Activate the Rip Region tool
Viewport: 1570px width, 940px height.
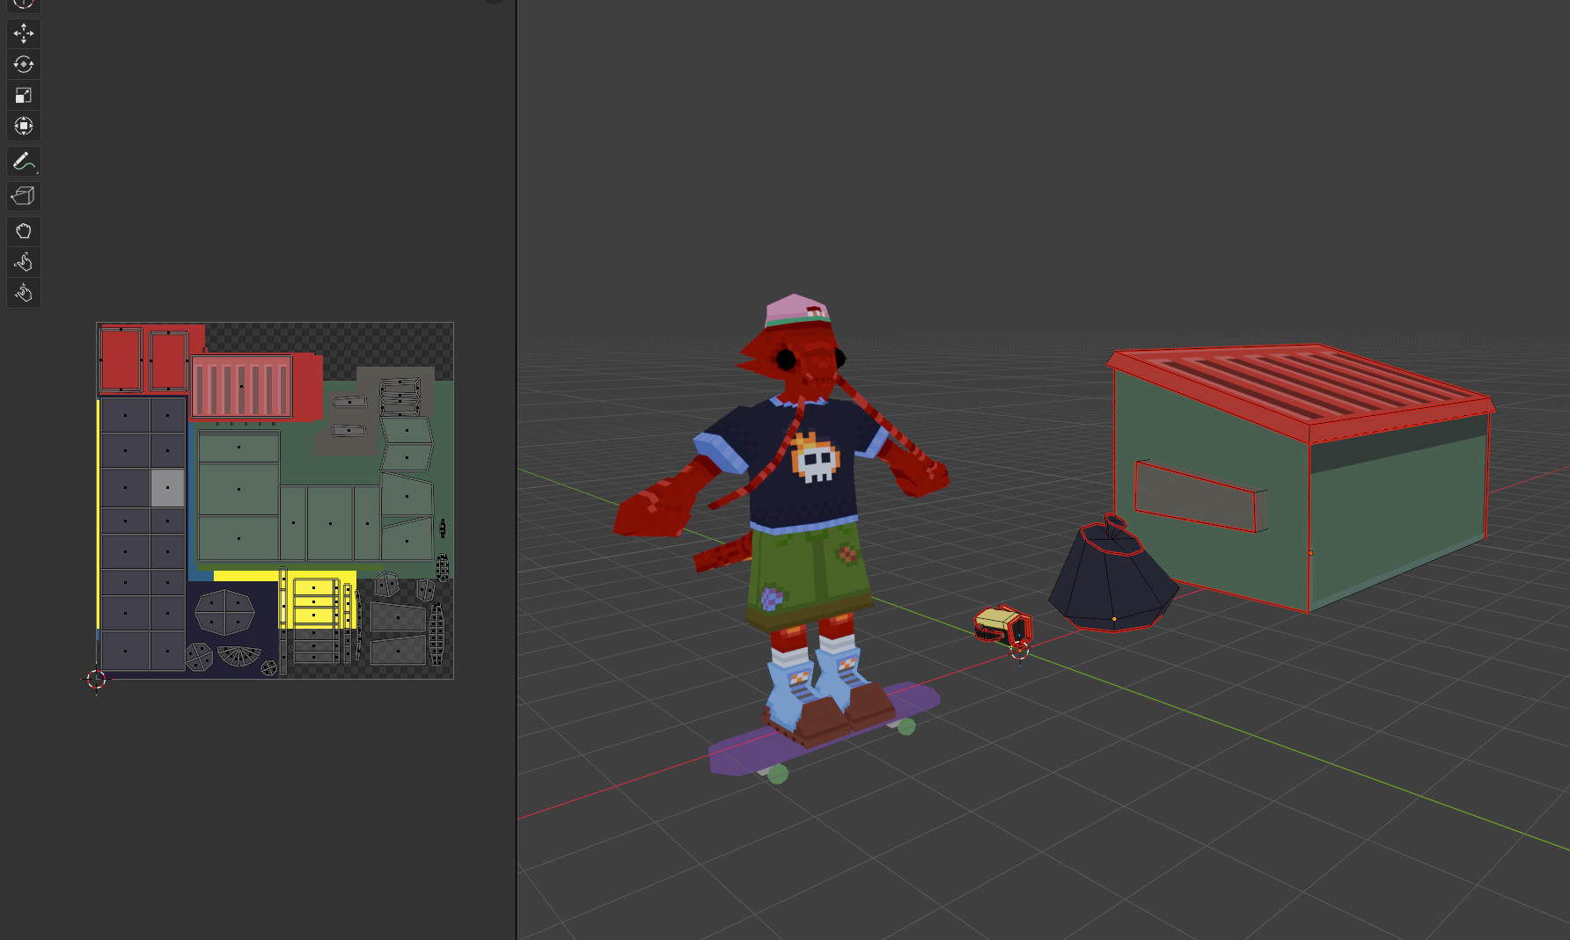pos(24,196)
